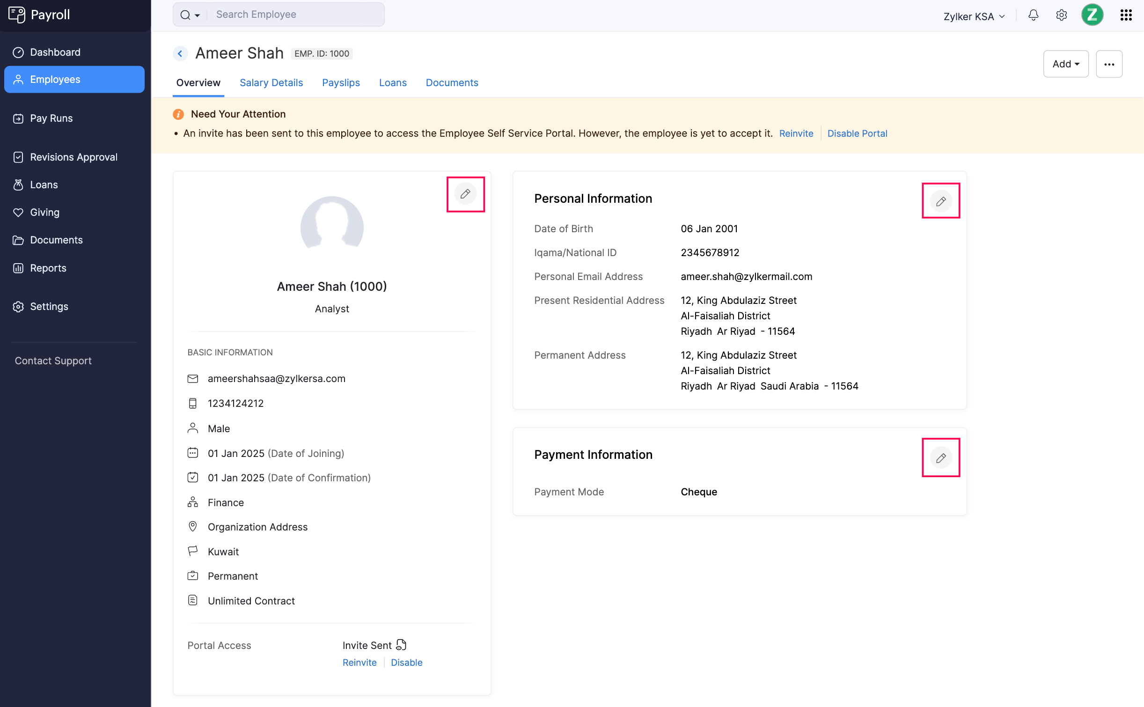Image resolution: width=1144 pixels, height=707 pixels.
Task: Click the Ameer Shah (1000) name heading
Action: 332,287
